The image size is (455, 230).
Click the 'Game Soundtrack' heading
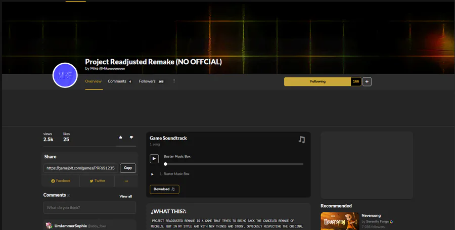pyautogui.click(x=168, y=138)
